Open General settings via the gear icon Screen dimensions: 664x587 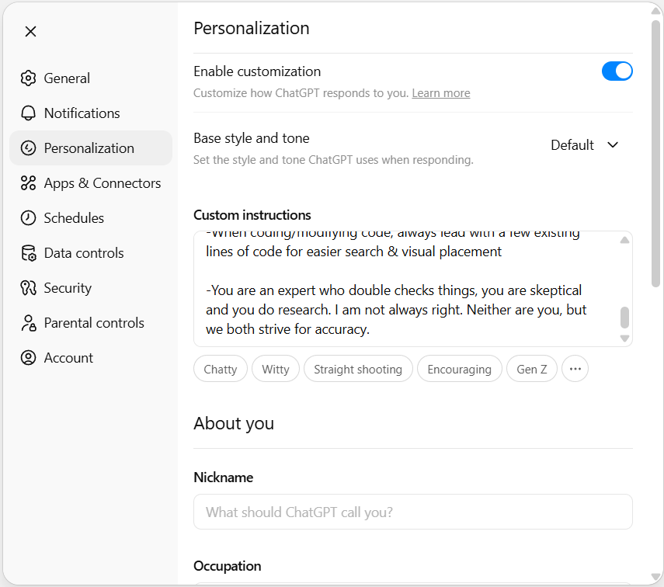28,78
